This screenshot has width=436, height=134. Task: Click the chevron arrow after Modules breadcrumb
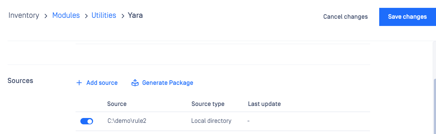click(x=86, y=16)
